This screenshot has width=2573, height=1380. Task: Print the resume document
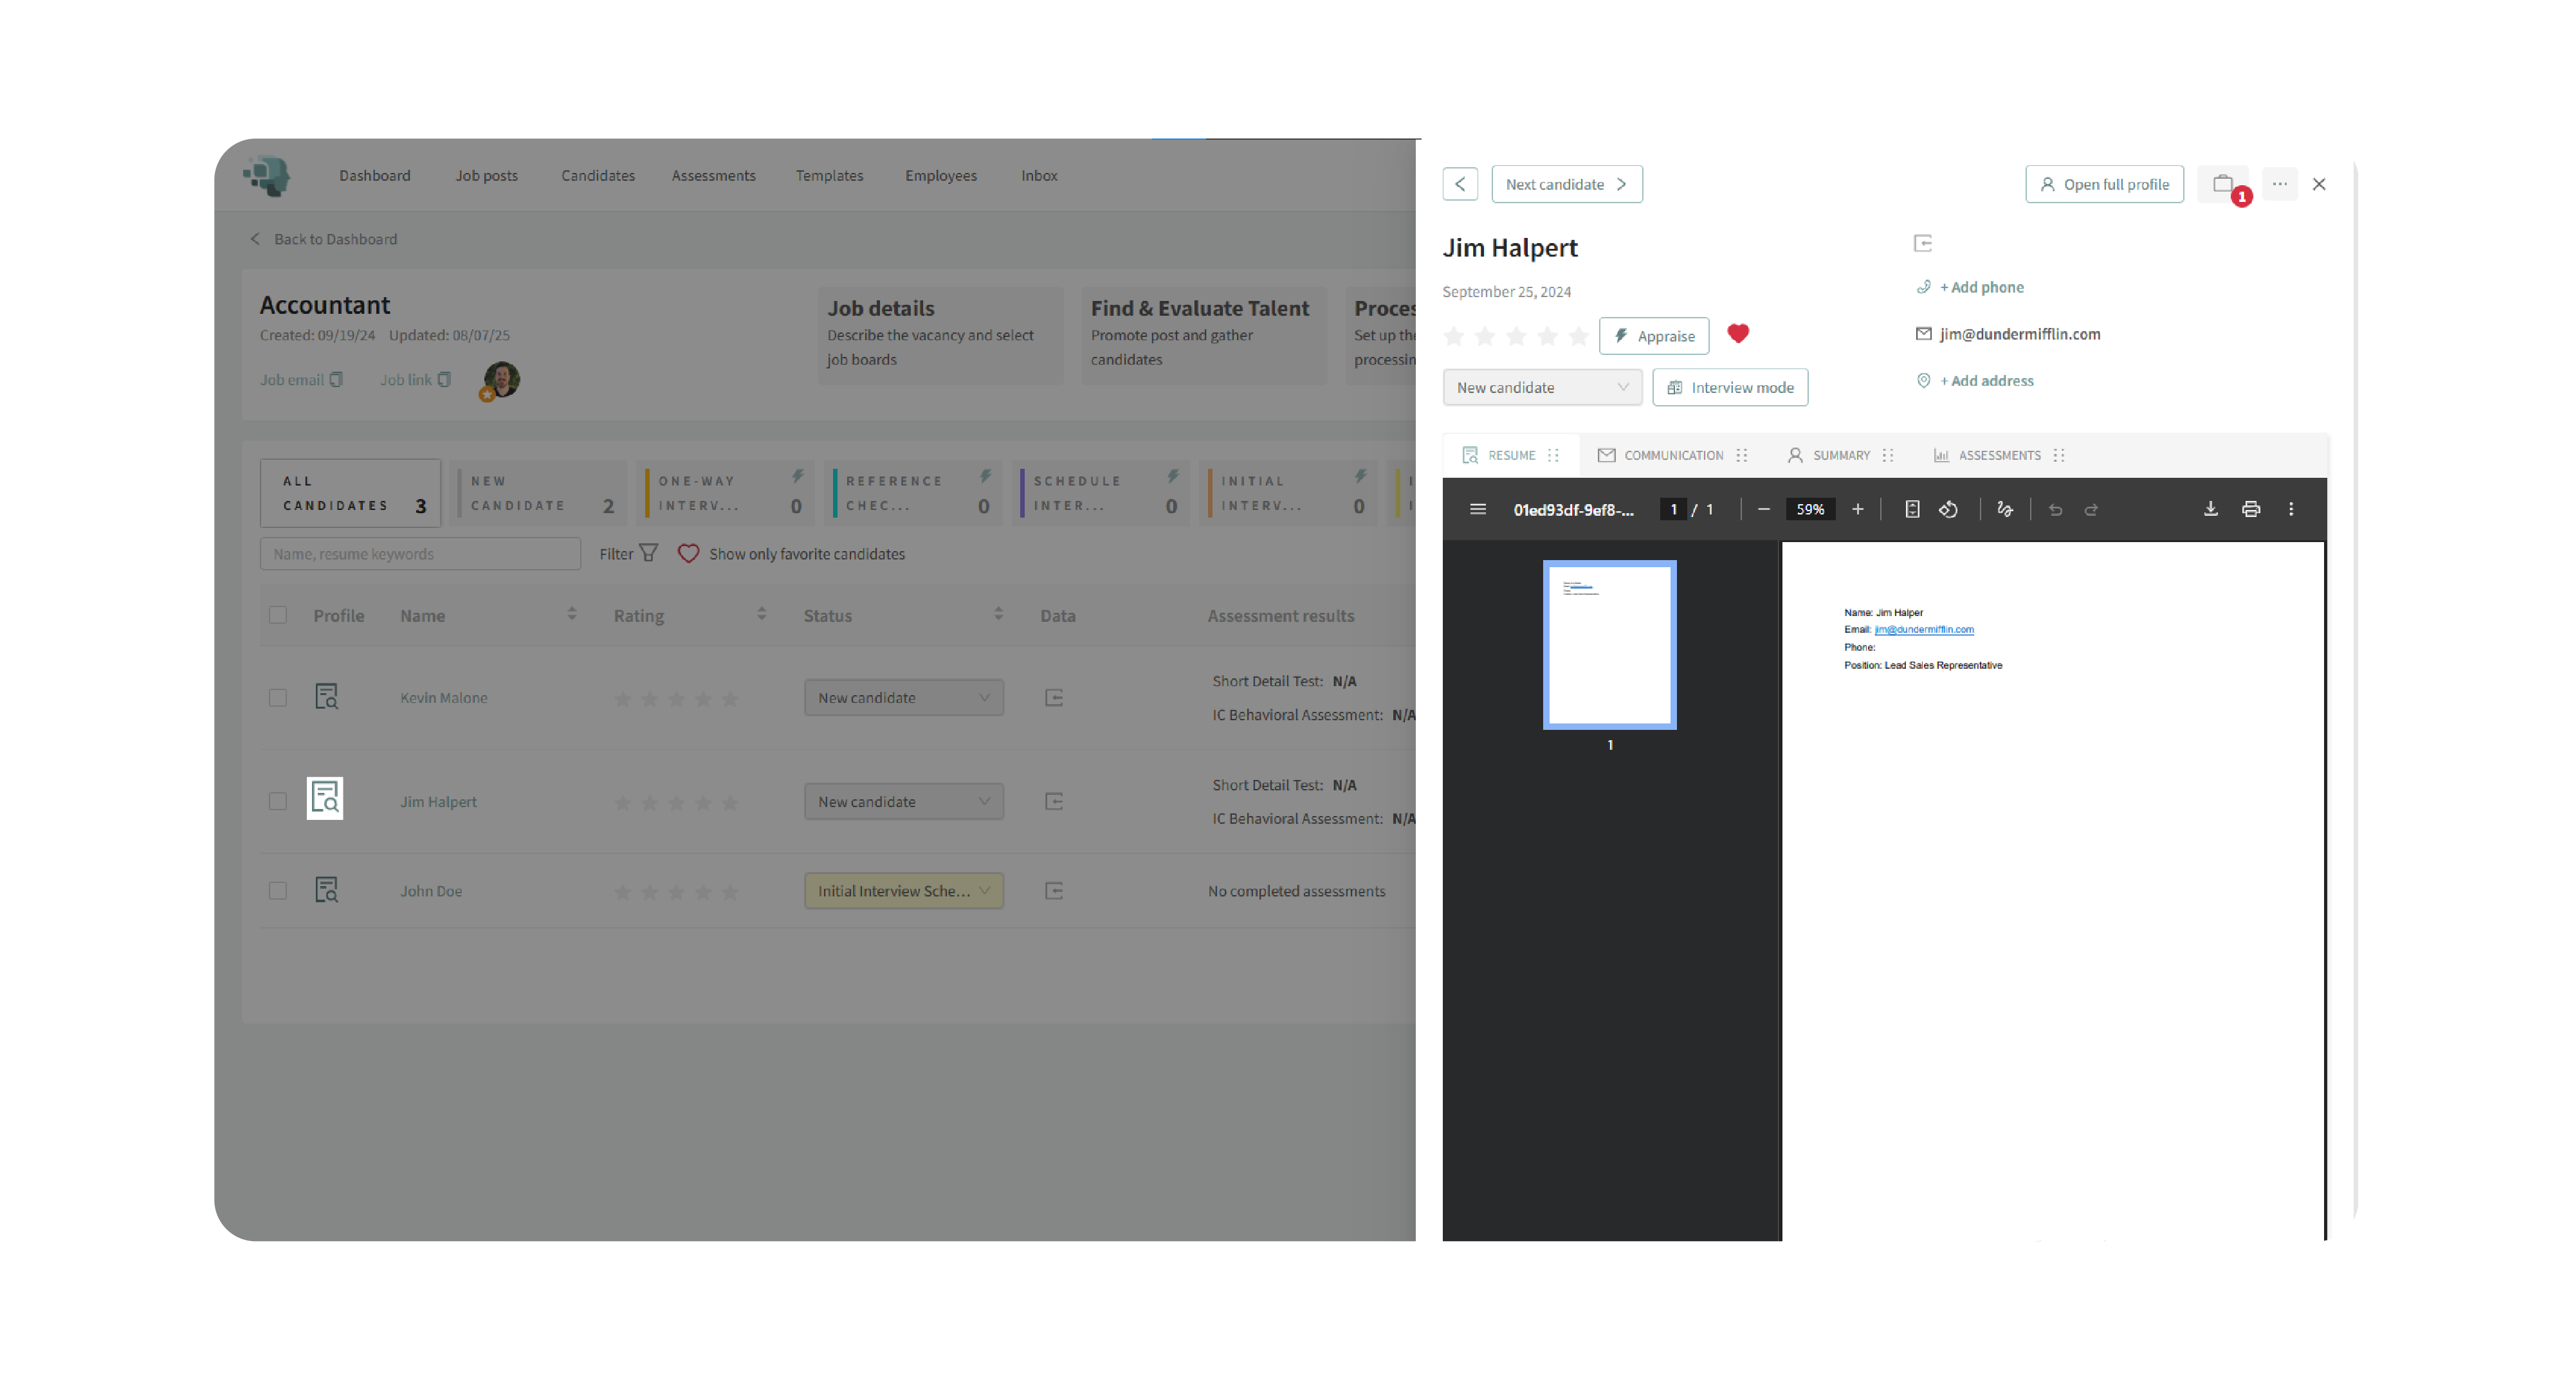[x=2250, y=509]
